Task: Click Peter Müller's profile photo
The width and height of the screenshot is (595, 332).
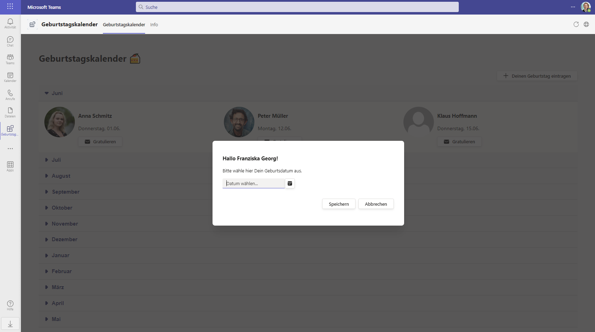Action: coord(239,122)
